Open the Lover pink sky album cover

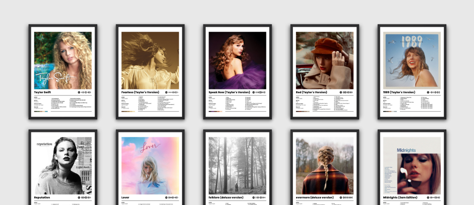click(x=150, y=165)
